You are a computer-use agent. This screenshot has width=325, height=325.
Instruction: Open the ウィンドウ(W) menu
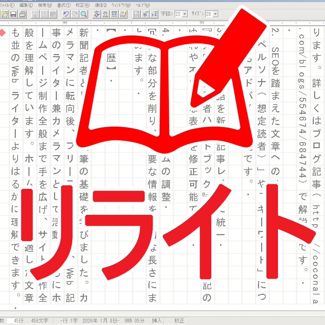coord(121,5)
